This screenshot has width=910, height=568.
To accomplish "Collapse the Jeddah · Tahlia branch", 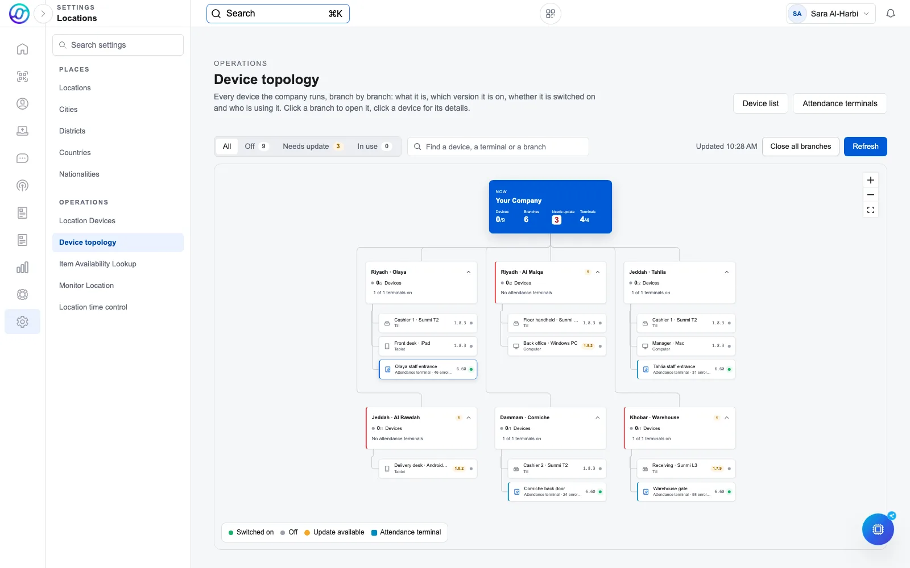I will click(726, 272).
